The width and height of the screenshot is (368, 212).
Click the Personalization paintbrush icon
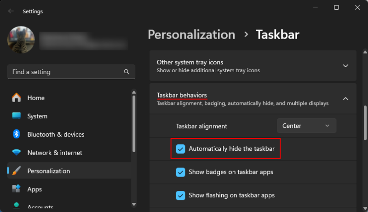coord(17,171)
